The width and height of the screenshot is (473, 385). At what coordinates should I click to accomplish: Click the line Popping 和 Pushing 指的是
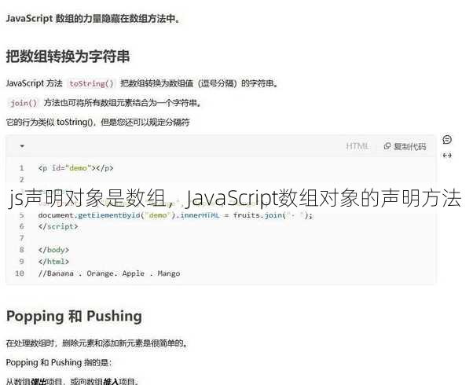click(59, 362)
